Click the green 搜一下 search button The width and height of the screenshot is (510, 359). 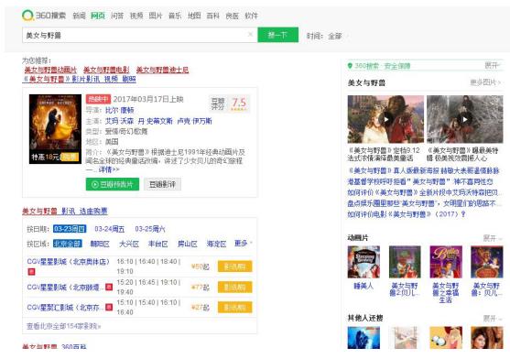277,35
